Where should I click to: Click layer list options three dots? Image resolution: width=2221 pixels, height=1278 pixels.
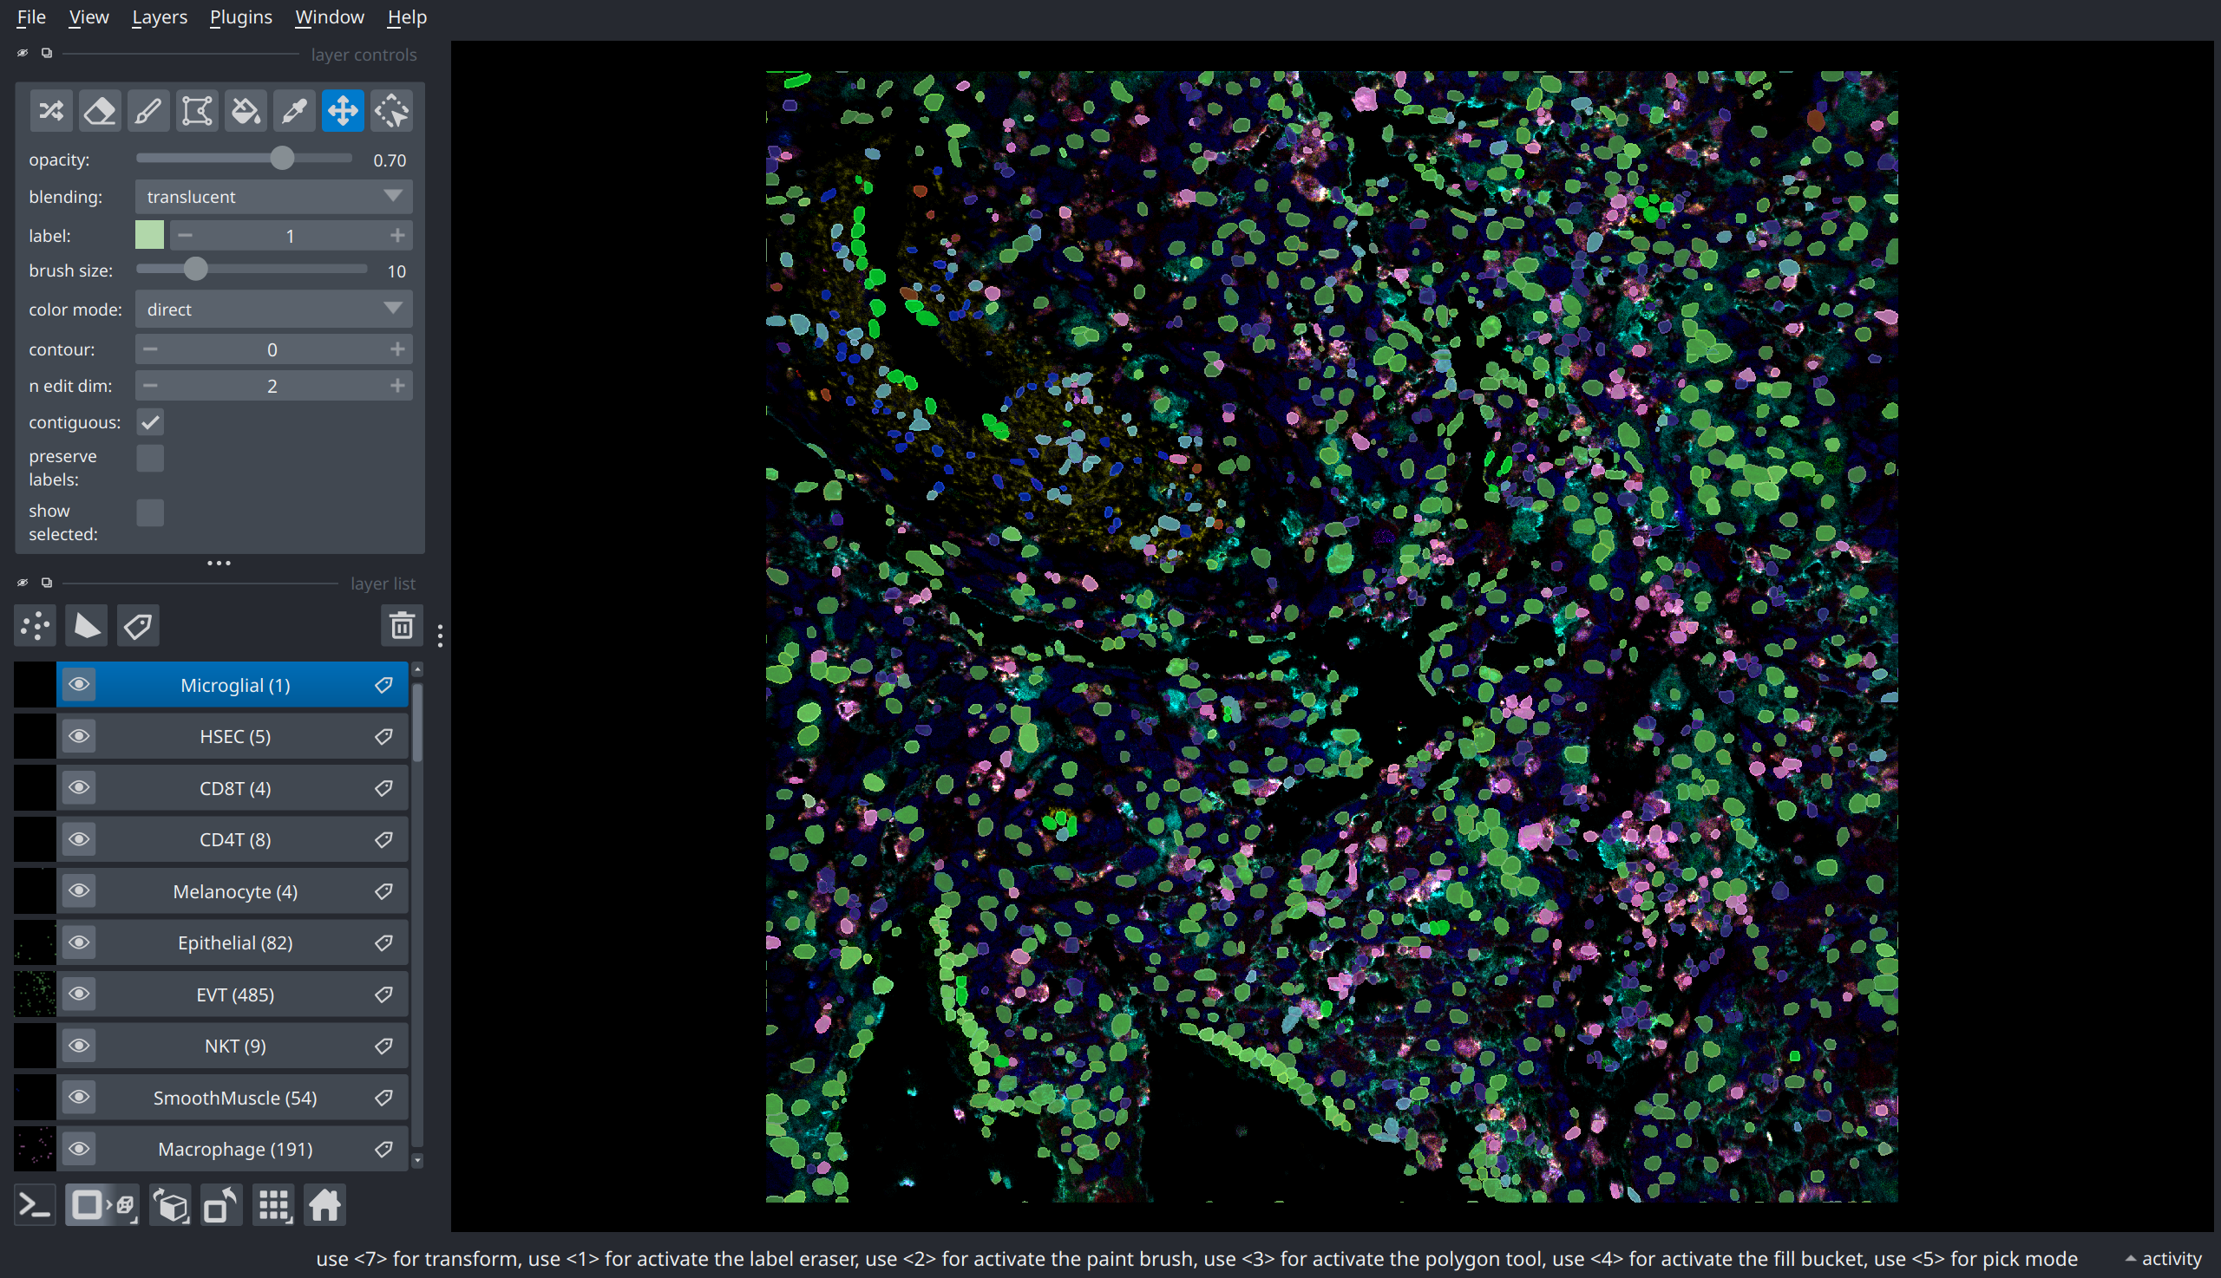pyautogui.click(x=440, y=636)
